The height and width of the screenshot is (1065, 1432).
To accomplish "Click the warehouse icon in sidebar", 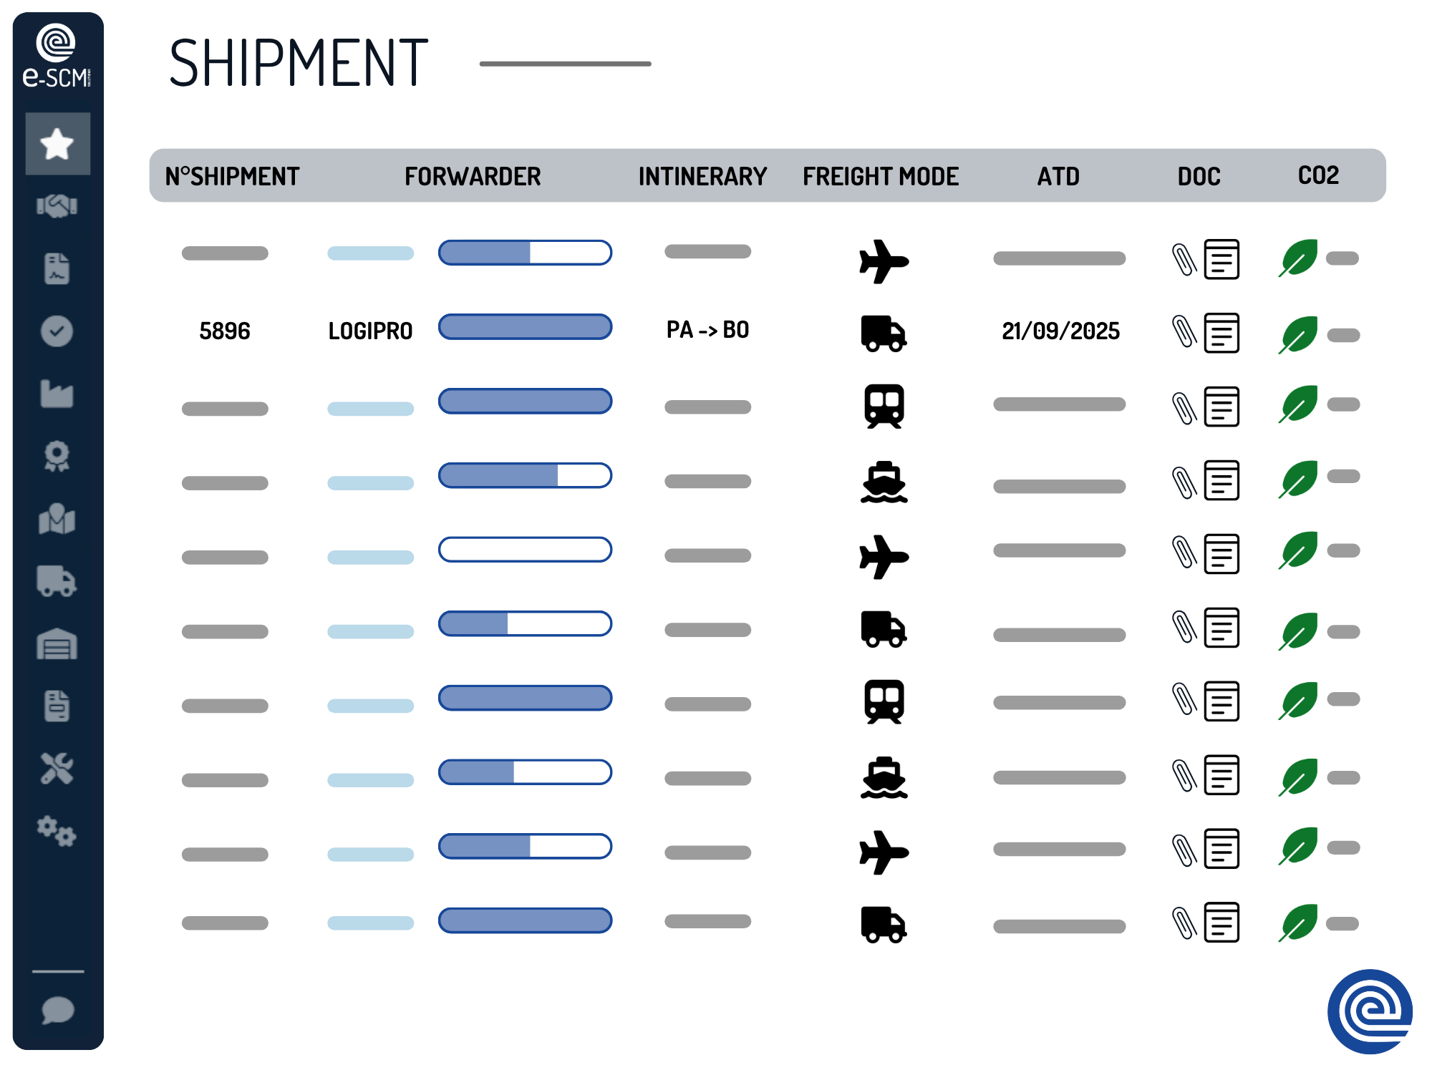I will tap(57, 643).
